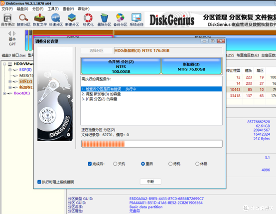Screen dimensions: 276x214
Task: Select the Format (格式化) toolbar icon
Action: (x=88, y=20)
